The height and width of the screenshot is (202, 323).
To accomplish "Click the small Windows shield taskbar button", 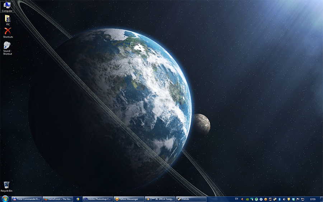I will 78,199.
